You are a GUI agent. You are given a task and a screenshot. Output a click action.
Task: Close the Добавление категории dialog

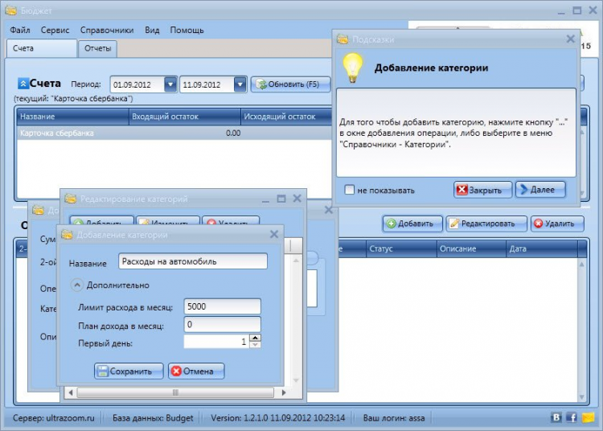click(x=274, y=234)
